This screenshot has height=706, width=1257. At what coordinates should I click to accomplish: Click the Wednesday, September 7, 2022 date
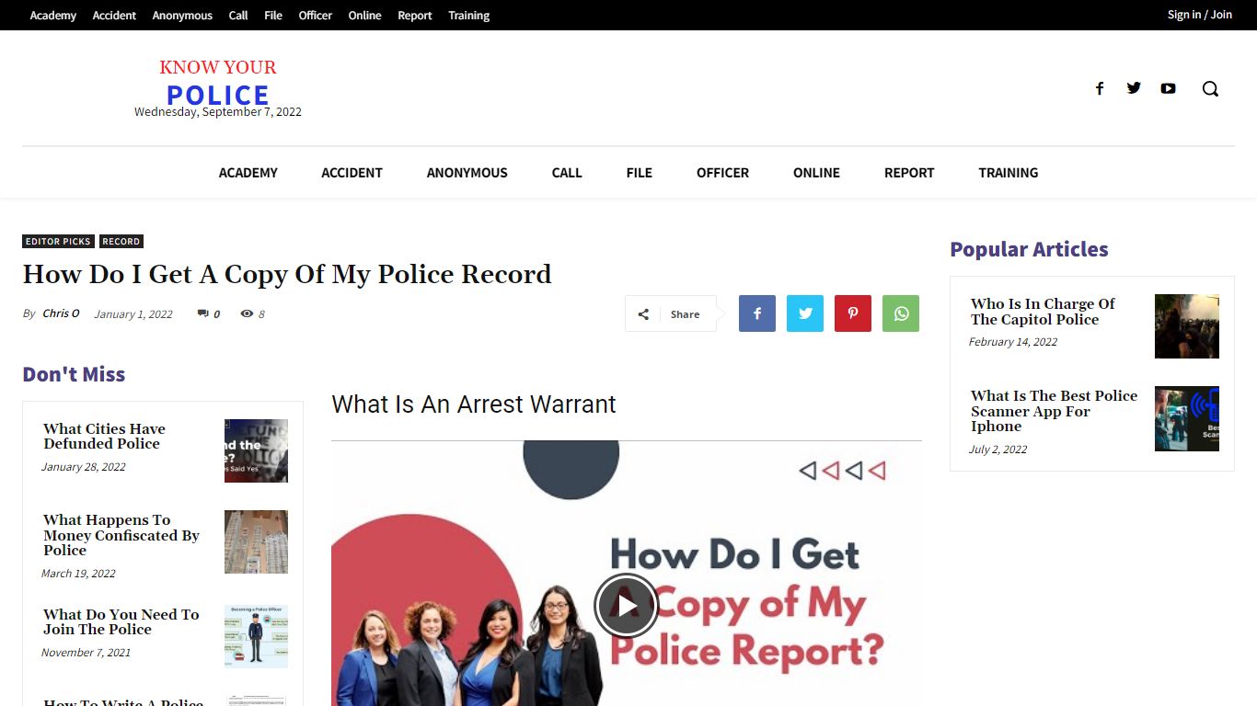tap(218, 112)
